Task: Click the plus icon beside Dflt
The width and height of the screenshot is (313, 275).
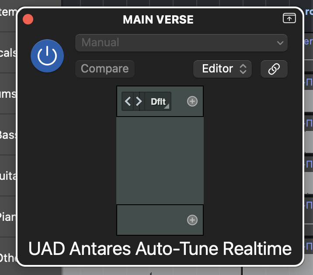Action: tap(192, 101)
